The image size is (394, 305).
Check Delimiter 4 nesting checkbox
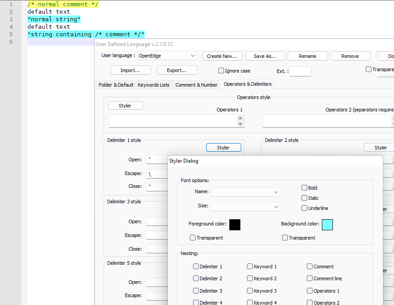tap(196, 302)
